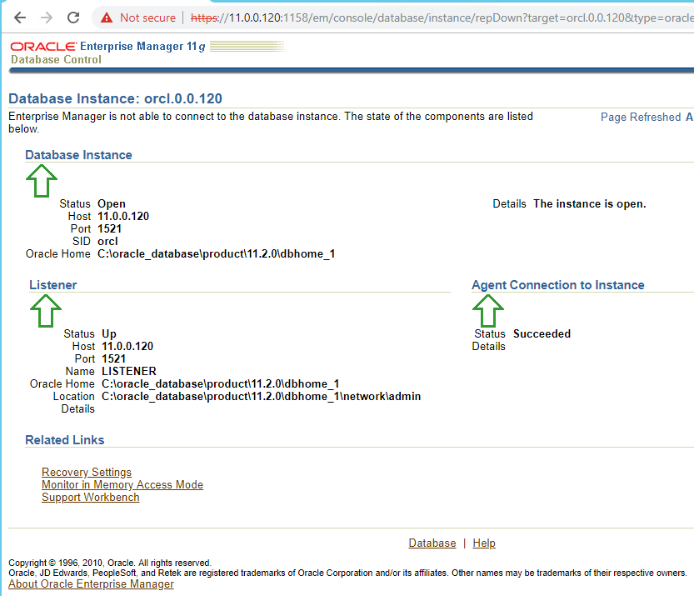Click the 'Related Links' heading
The image size is (694, 596).
[65, 439]
